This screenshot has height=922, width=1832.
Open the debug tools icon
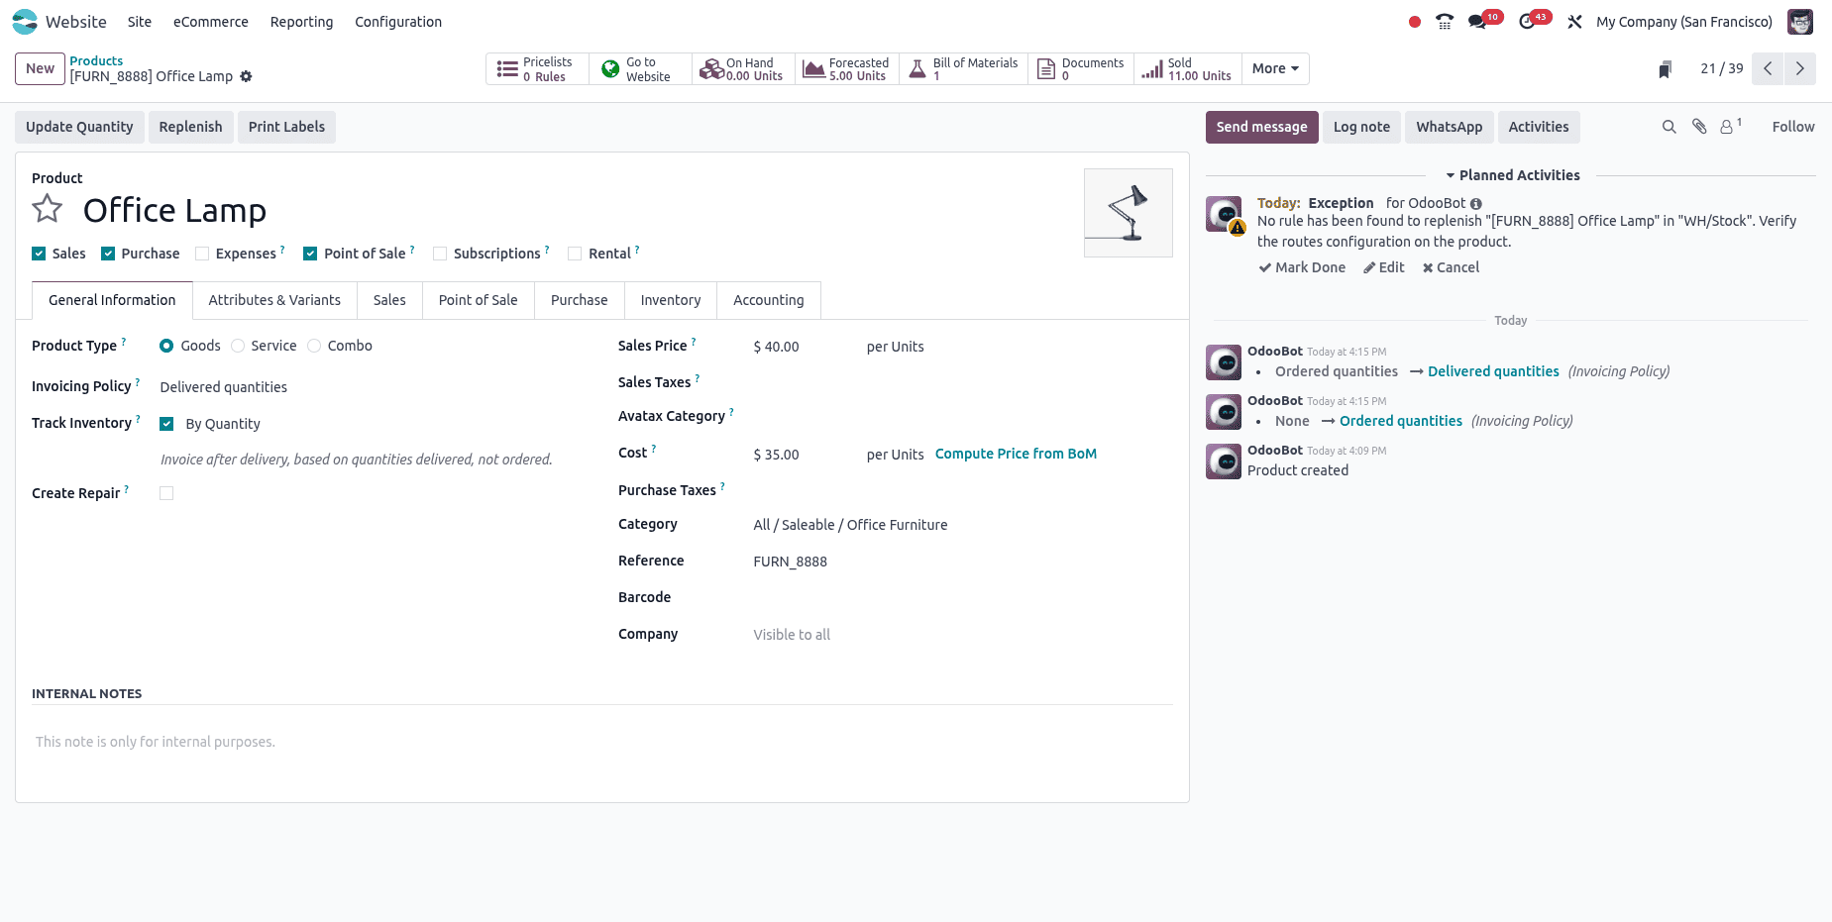point(1574,22)
